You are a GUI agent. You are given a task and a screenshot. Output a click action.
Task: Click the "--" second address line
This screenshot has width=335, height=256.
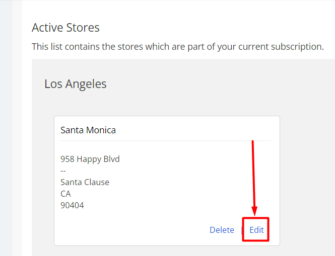click(x=63, y=170)
